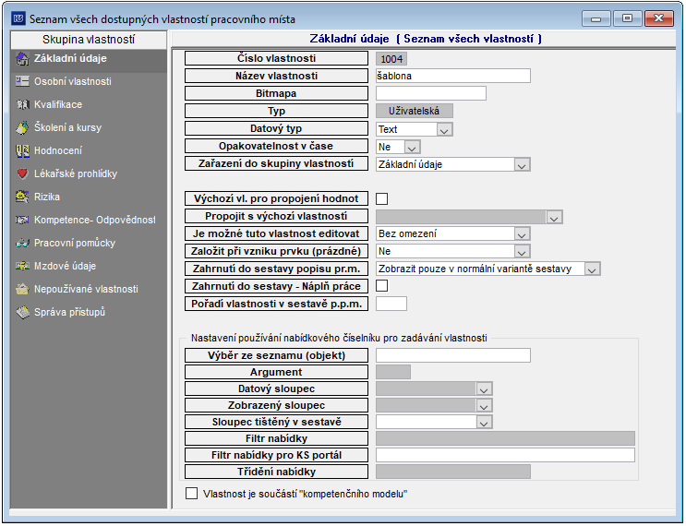Expand Zahrnutí do sestavy popisu pr.m. dropdown
The width and height of the screenshot is (686, 526).
click(592, 269)
